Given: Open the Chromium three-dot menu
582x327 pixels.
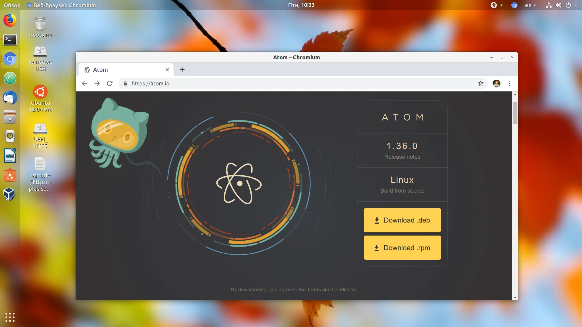Looking at the screenshot, I should pyautogui.click(x=509, y=83).
